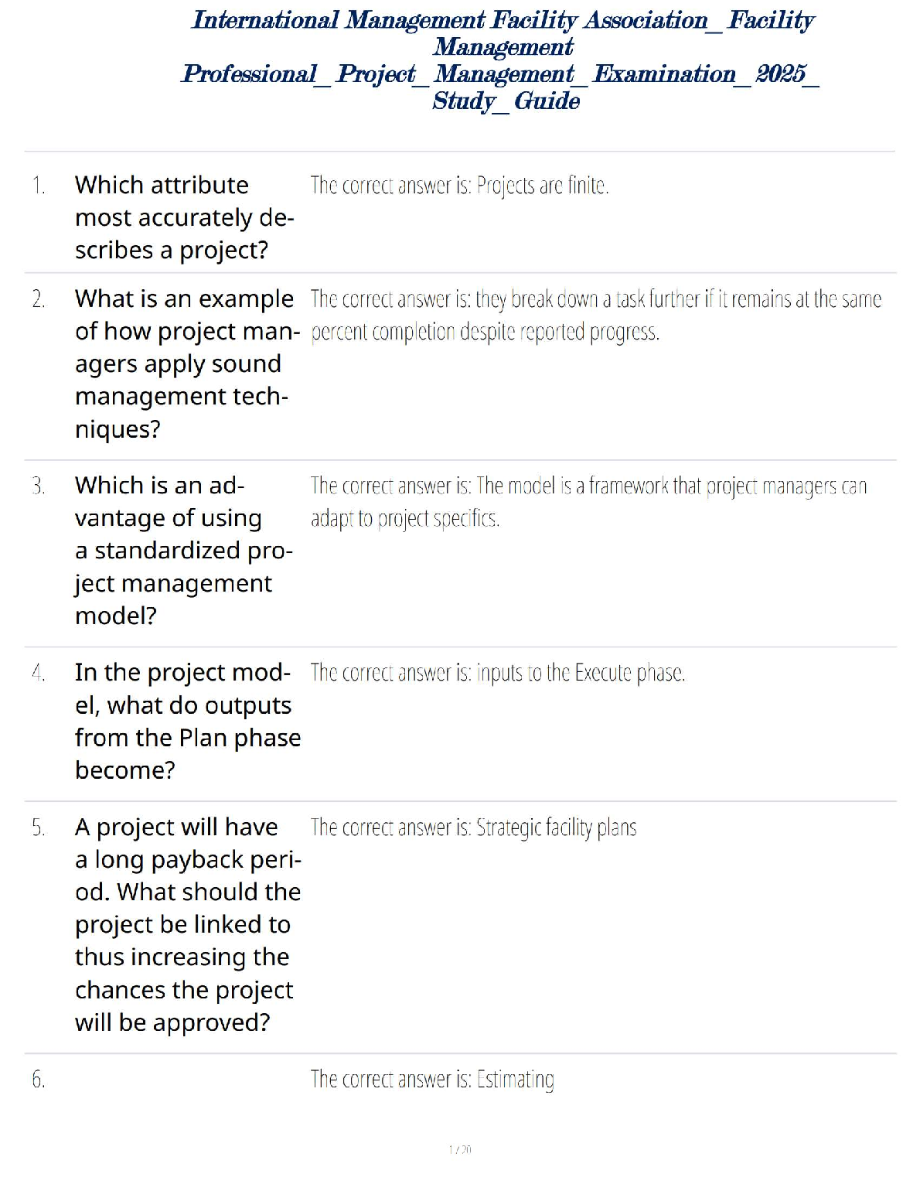The height and width of the screenshot is (1191, 920).
Task: Click the answer "Projects are finite"
Action: [x=459, y=186]
